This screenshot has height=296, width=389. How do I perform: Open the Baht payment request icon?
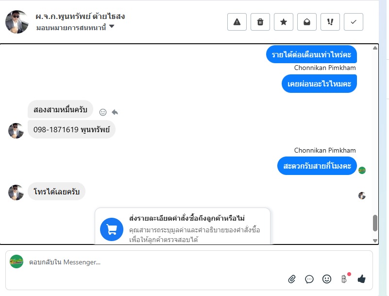344,279
